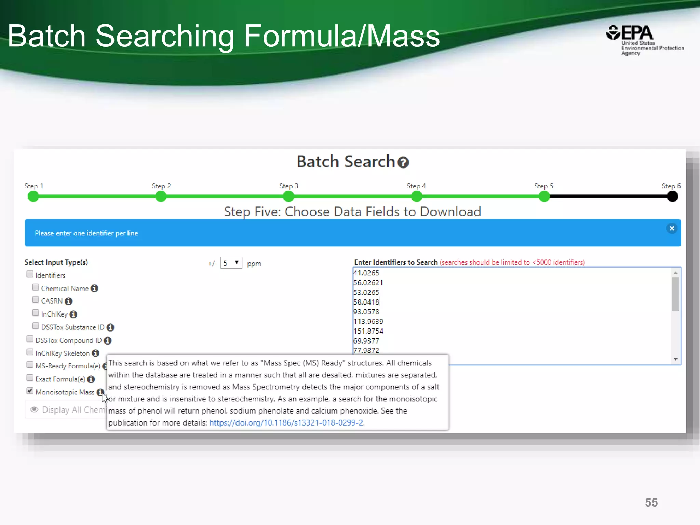This screenshot has height=525, width=700.
Task: Check the Identifiers checkbox
Action: coord(30,274)
